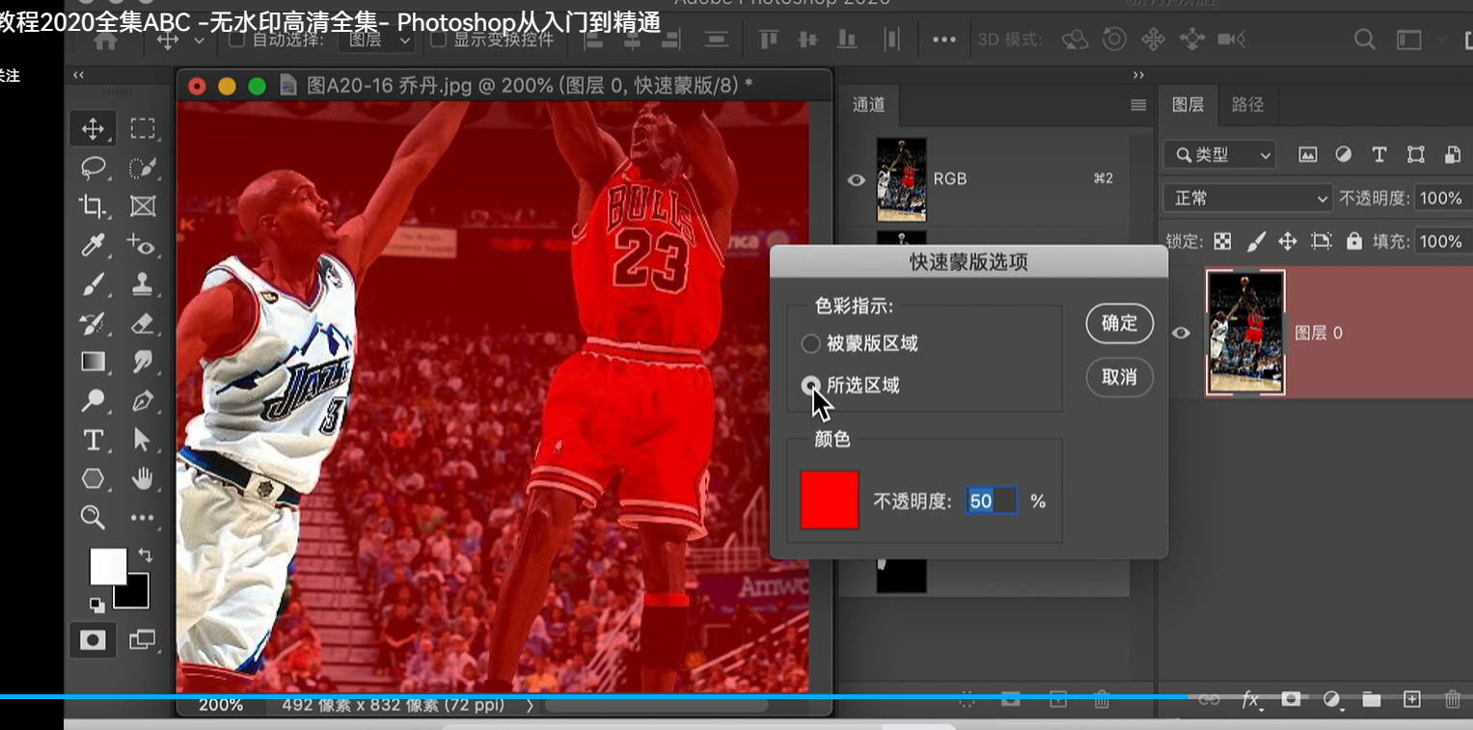Reset default foreground and background colors
Image resolution: width=1473 pixels, height=730 pixels.
pyautogui.click(x=97, y=605)
